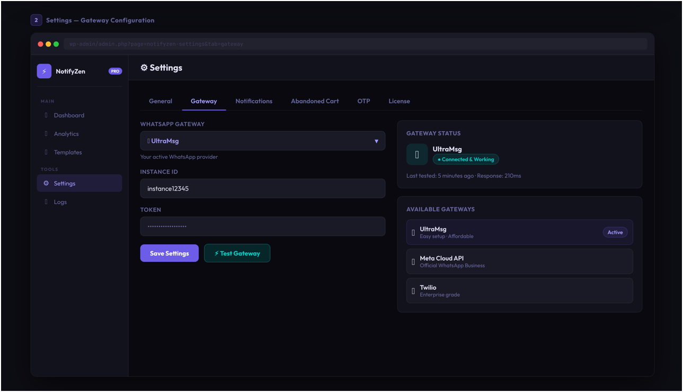Click the 'Your active WhatsApp provider' hint text
683x392 pixels.
pyautogui.click(x=179, y=157)
